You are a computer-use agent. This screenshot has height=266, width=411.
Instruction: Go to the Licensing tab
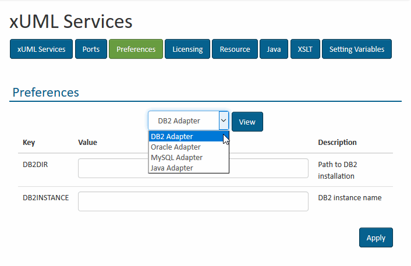point(187,49)
